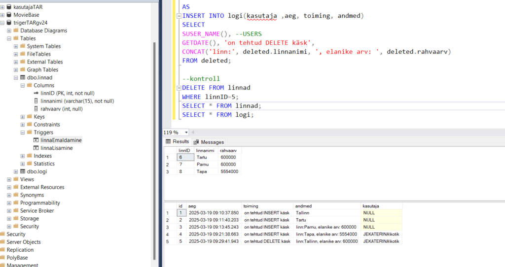The height and width of the screenshot is (267, 505).
Task: Select the External Resources folder
Action: [x=42, y=187]
